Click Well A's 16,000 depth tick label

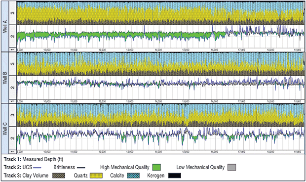click(214, 50)
